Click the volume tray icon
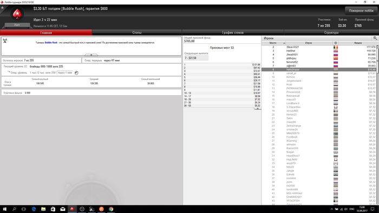379x213 pixels. tap(346, 209)
